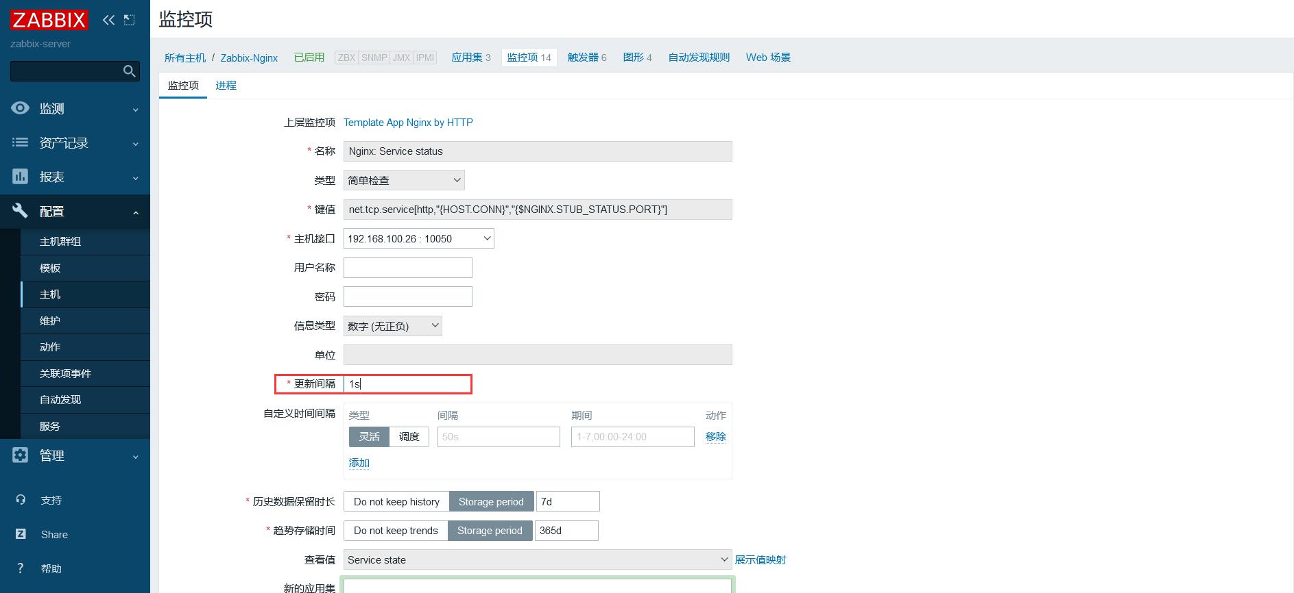
Task: Open 监控项 14 host tab
Action: point(529,58)
